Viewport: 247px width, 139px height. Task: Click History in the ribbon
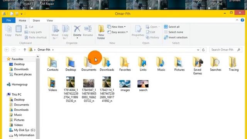152,37
